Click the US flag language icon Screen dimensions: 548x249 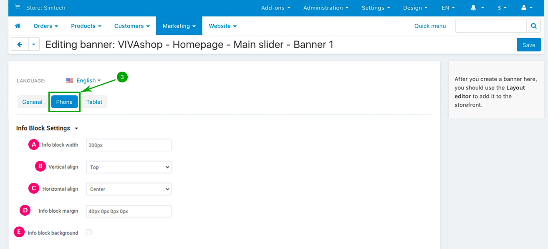(x=69, y=81)
